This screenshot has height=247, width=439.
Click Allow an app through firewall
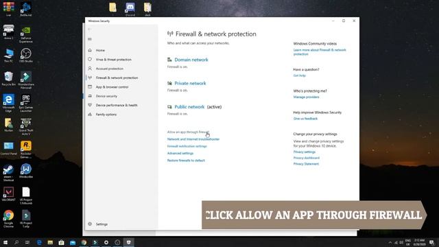pyautogui.click(x=188, y=132)
